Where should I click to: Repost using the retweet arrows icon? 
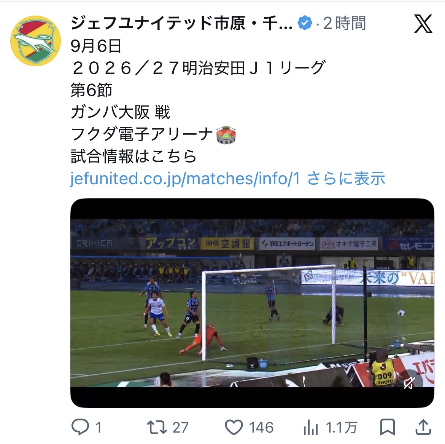157,427
